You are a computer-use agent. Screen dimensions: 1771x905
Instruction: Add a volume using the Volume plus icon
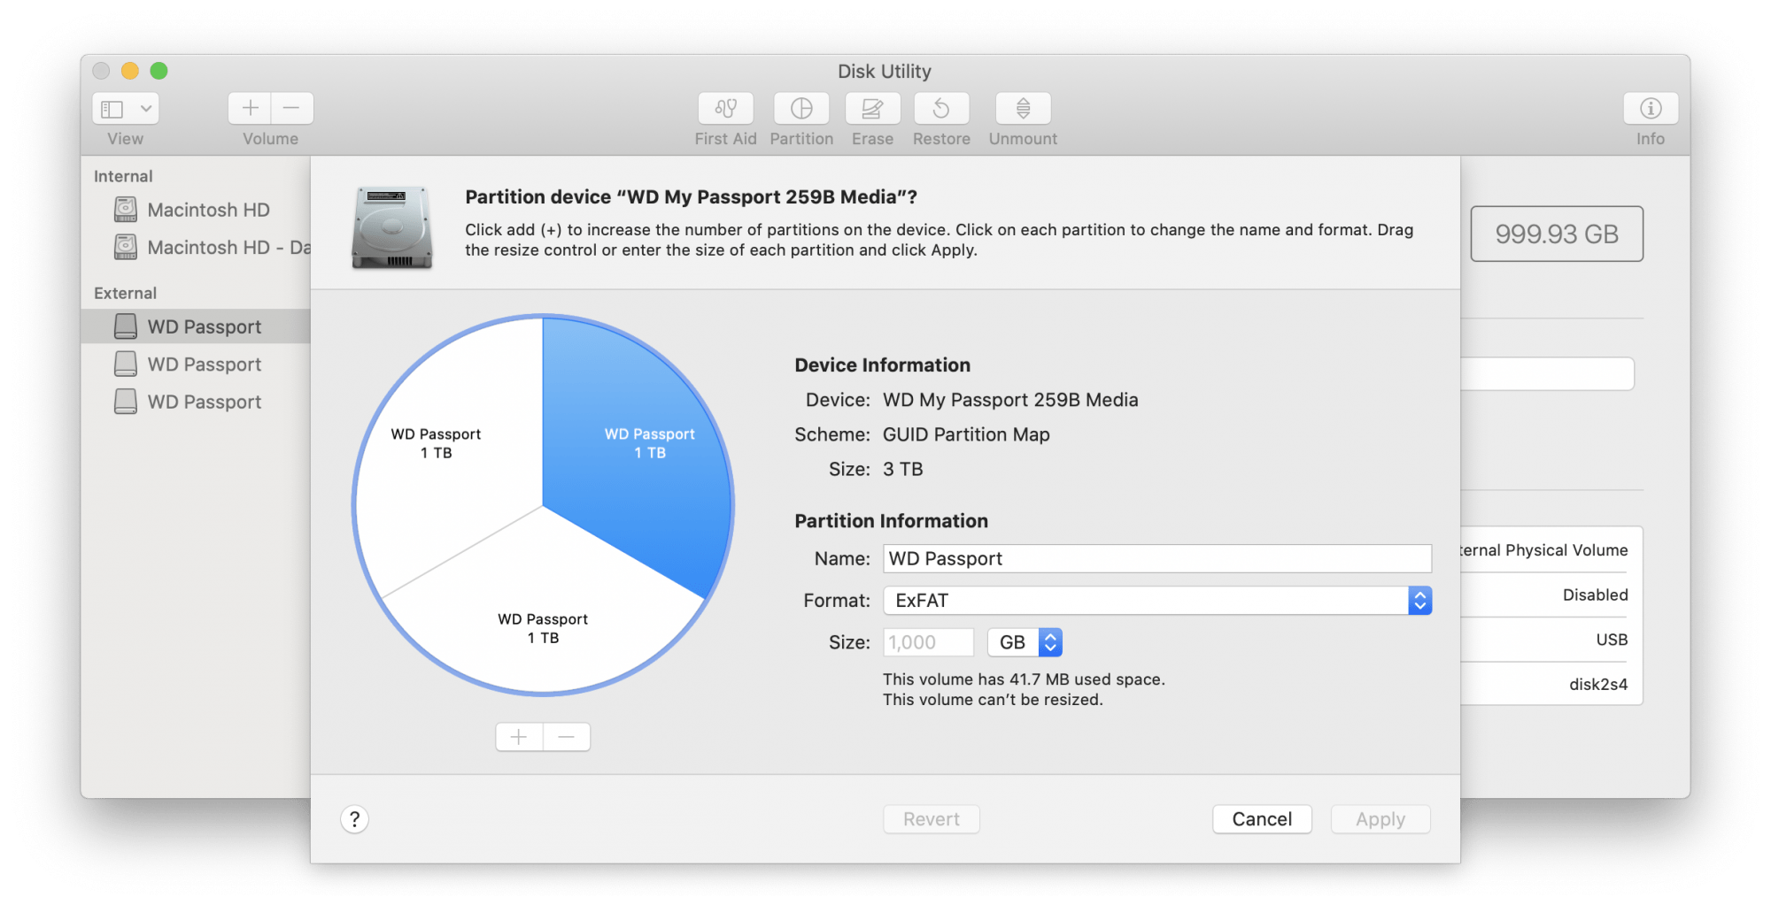(x=250, y=108)
